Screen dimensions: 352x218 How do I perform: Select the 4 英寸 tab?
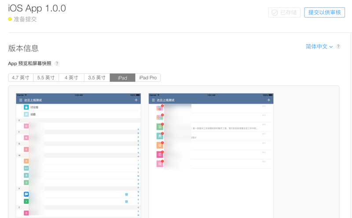pos(71,78)
